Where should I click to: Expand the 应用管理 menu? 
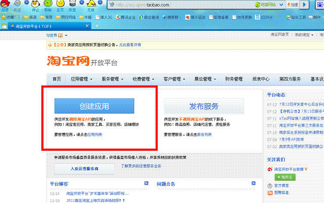click(x=81, y=79)
